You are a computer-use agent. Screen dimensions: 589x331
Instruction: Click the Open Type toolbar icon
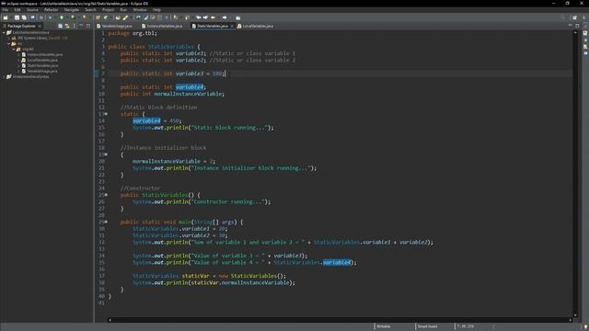pos(118,17)
